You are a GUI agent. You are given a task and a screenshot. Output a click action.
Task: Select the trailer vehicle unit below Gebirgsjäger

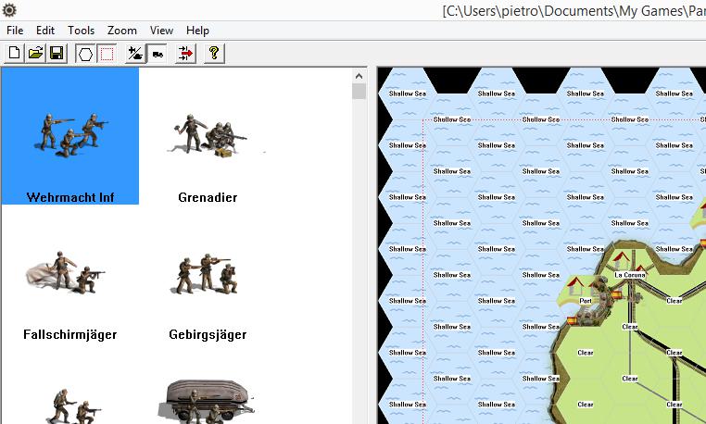coord(208,403)
